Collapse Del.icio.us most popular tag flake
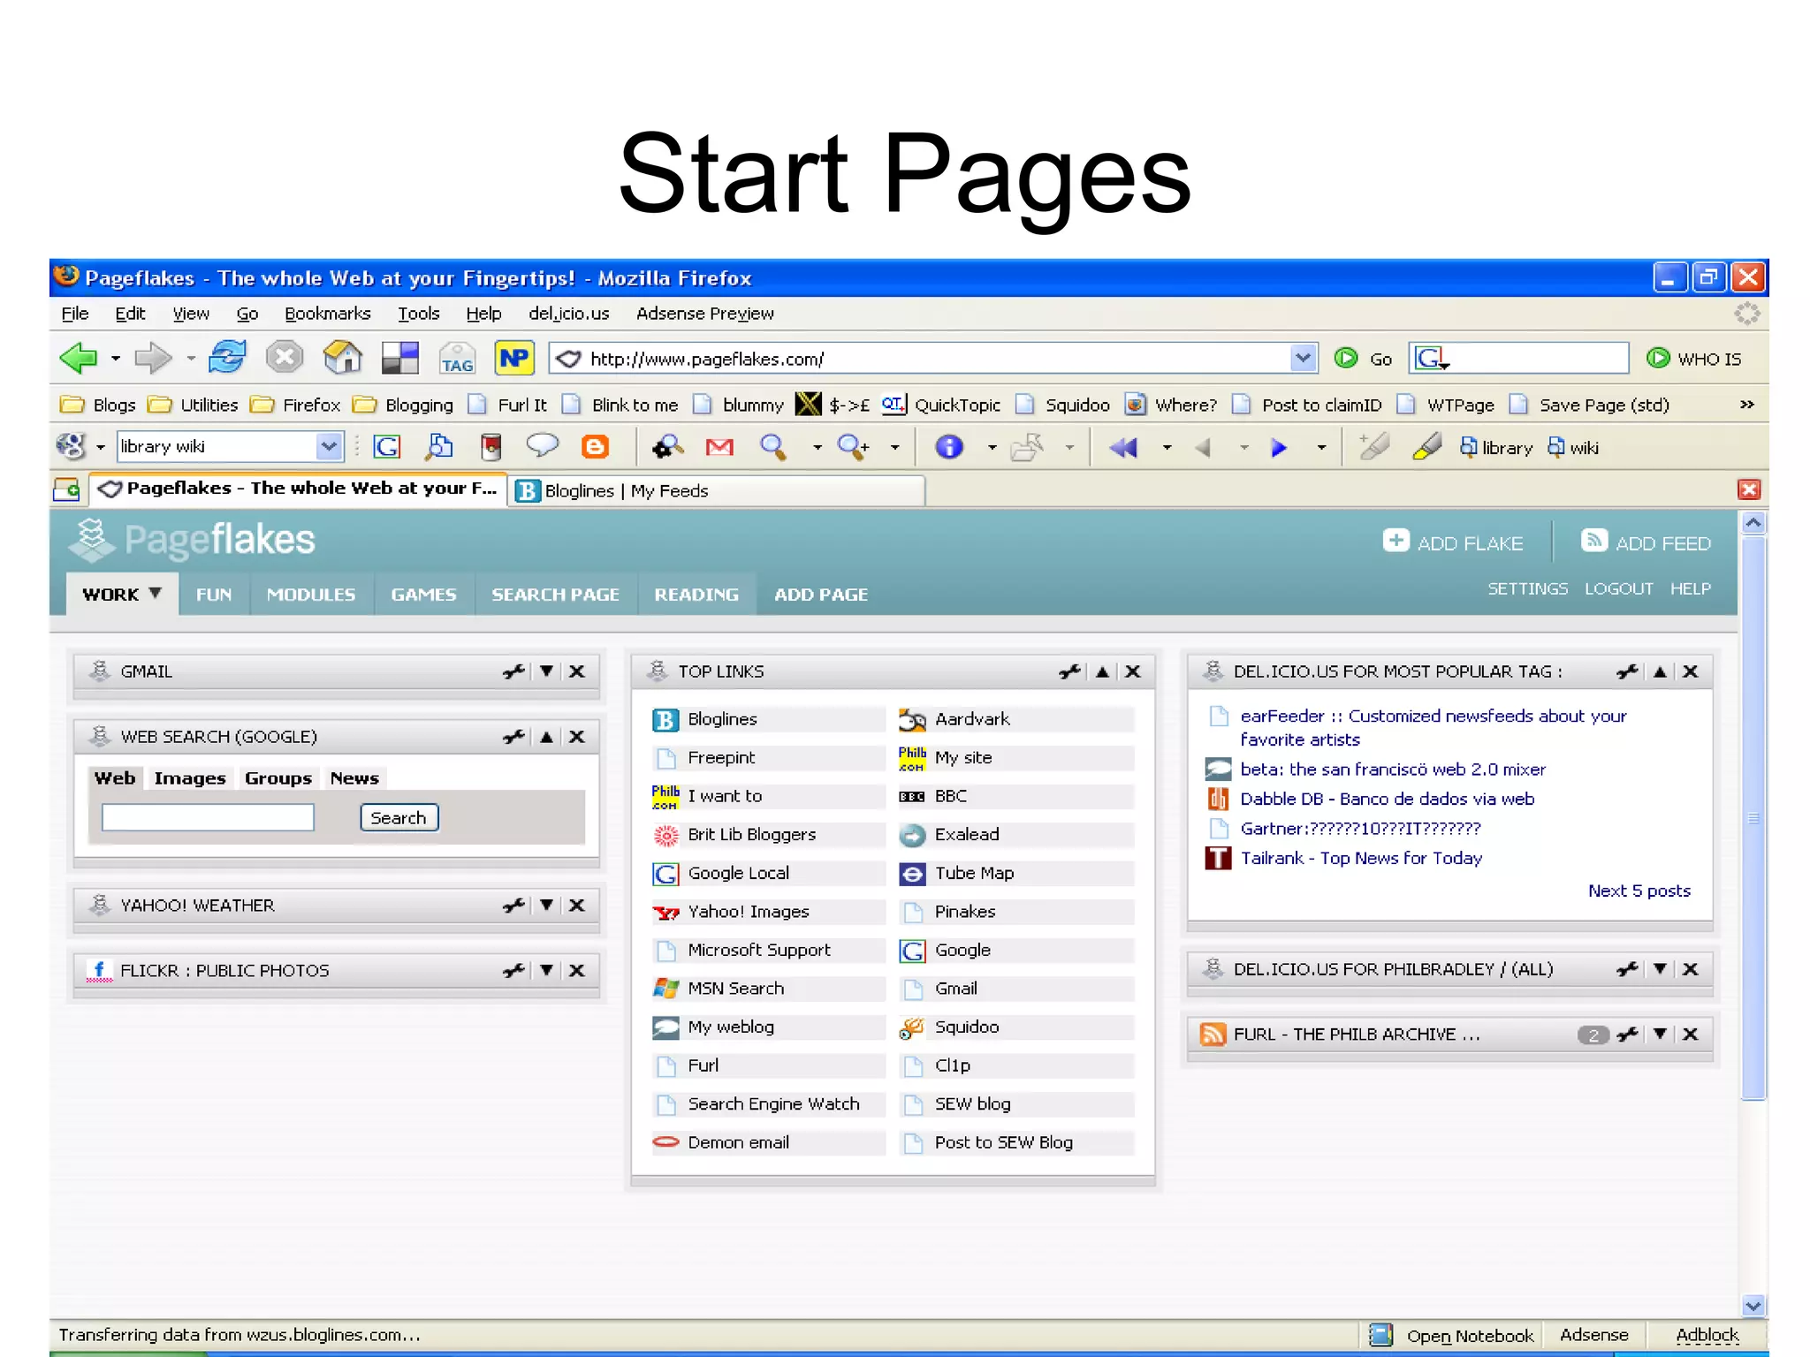1810x1357 pixels. coord(1660,672)
